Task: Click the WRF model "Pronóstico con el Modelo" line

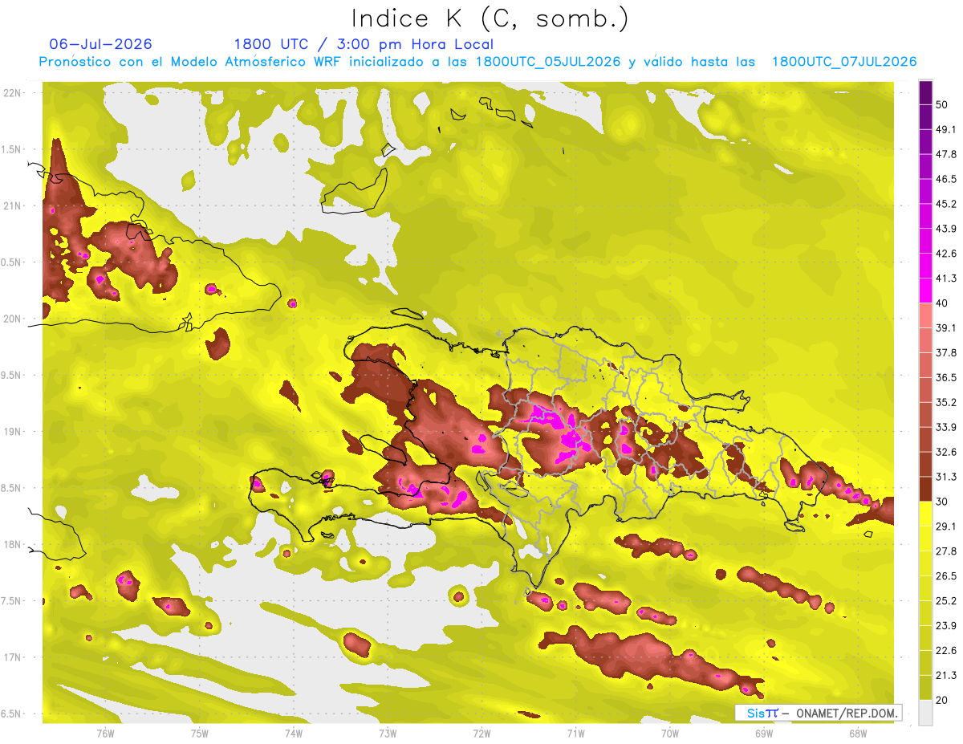Action: coord(477,62)
